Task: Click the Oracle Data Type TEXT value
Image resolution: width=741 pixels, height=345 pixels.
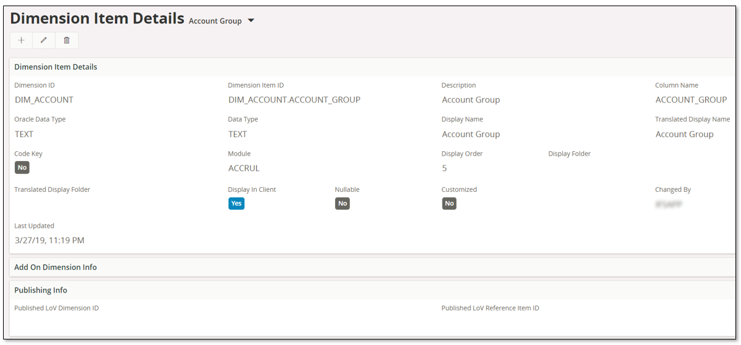Action: click(24, 134)
